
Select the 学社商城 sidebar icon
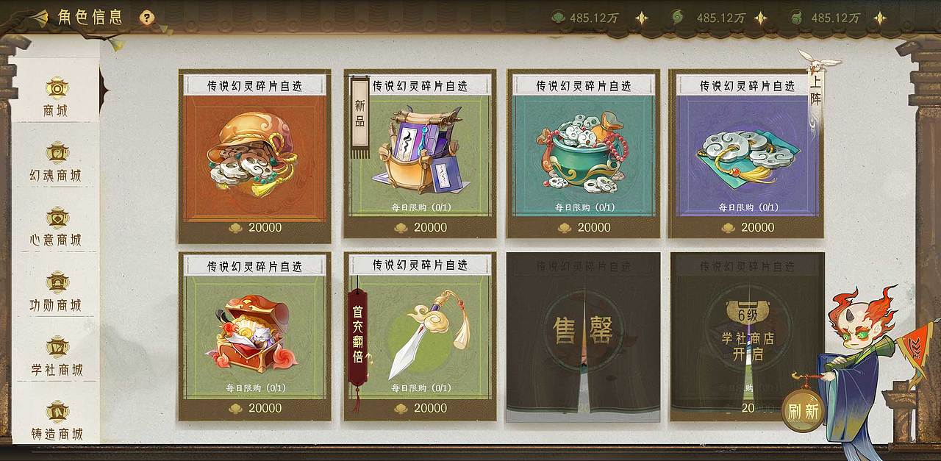tap(56, 357)
